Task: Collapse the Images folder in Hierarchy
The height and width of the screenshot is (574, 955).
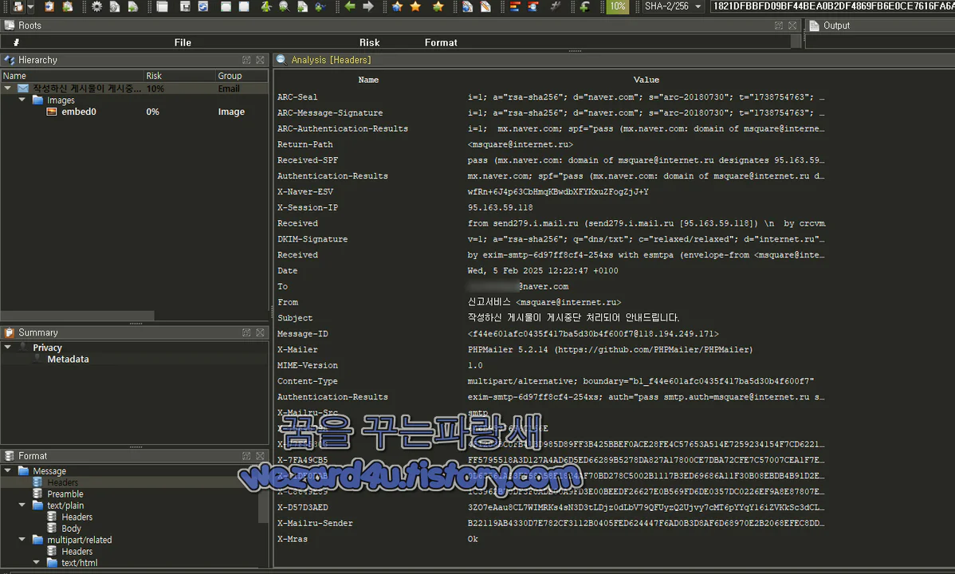Action: [x=22, y=100]
